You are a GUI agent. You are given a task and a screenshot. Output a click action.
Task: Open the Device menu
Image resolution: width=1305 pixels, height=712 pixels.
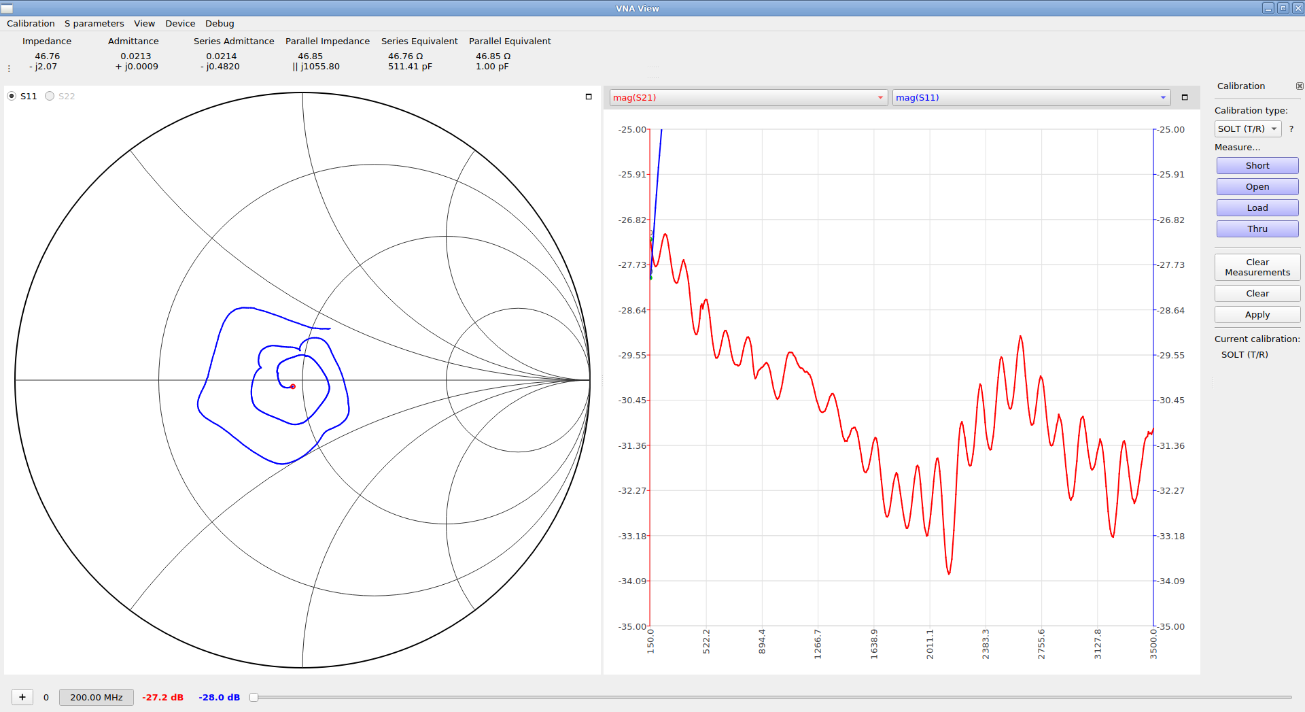pyautogui.click(x=180, y=23)
